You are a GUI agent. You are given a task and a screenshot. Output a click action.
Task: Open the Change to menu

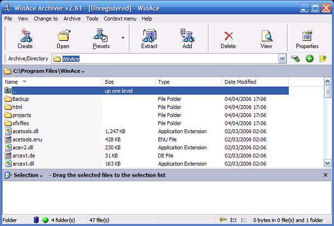46,19
